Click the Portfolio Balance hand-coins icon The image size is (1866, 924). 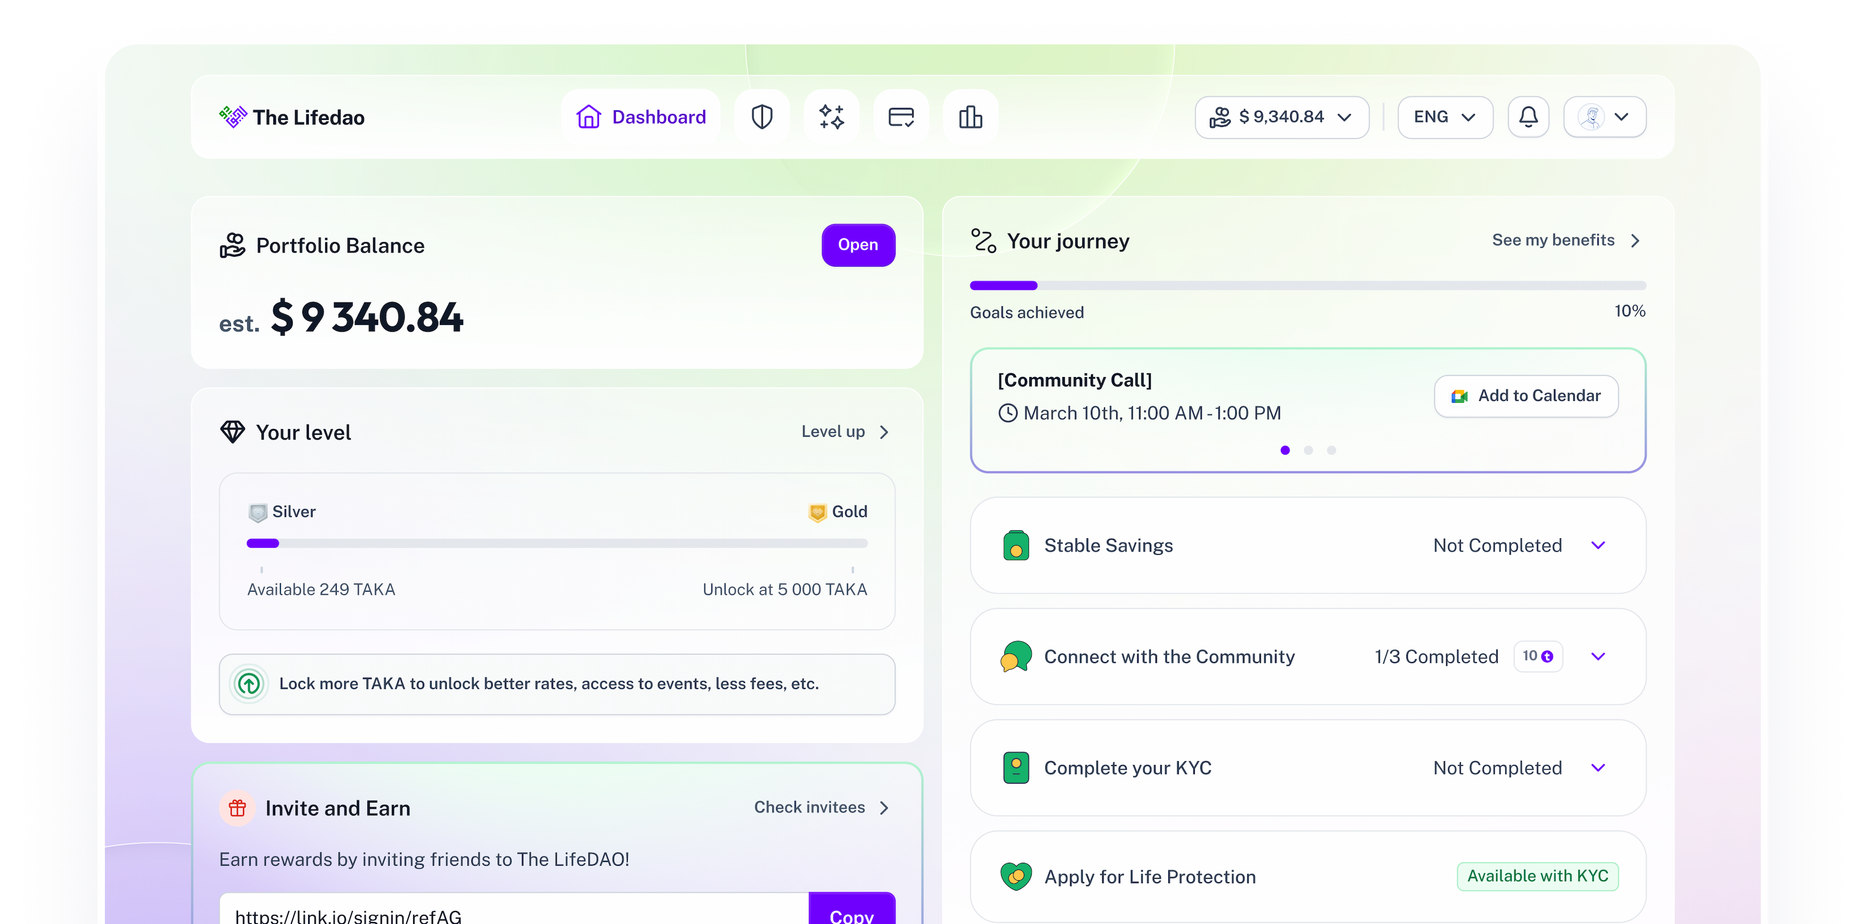[233, 245]
